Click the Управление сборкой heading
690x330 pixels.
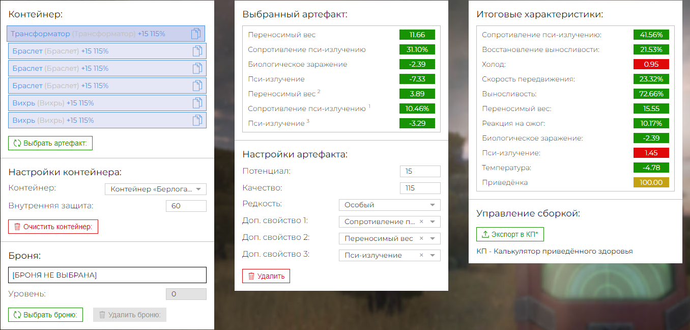528,213
